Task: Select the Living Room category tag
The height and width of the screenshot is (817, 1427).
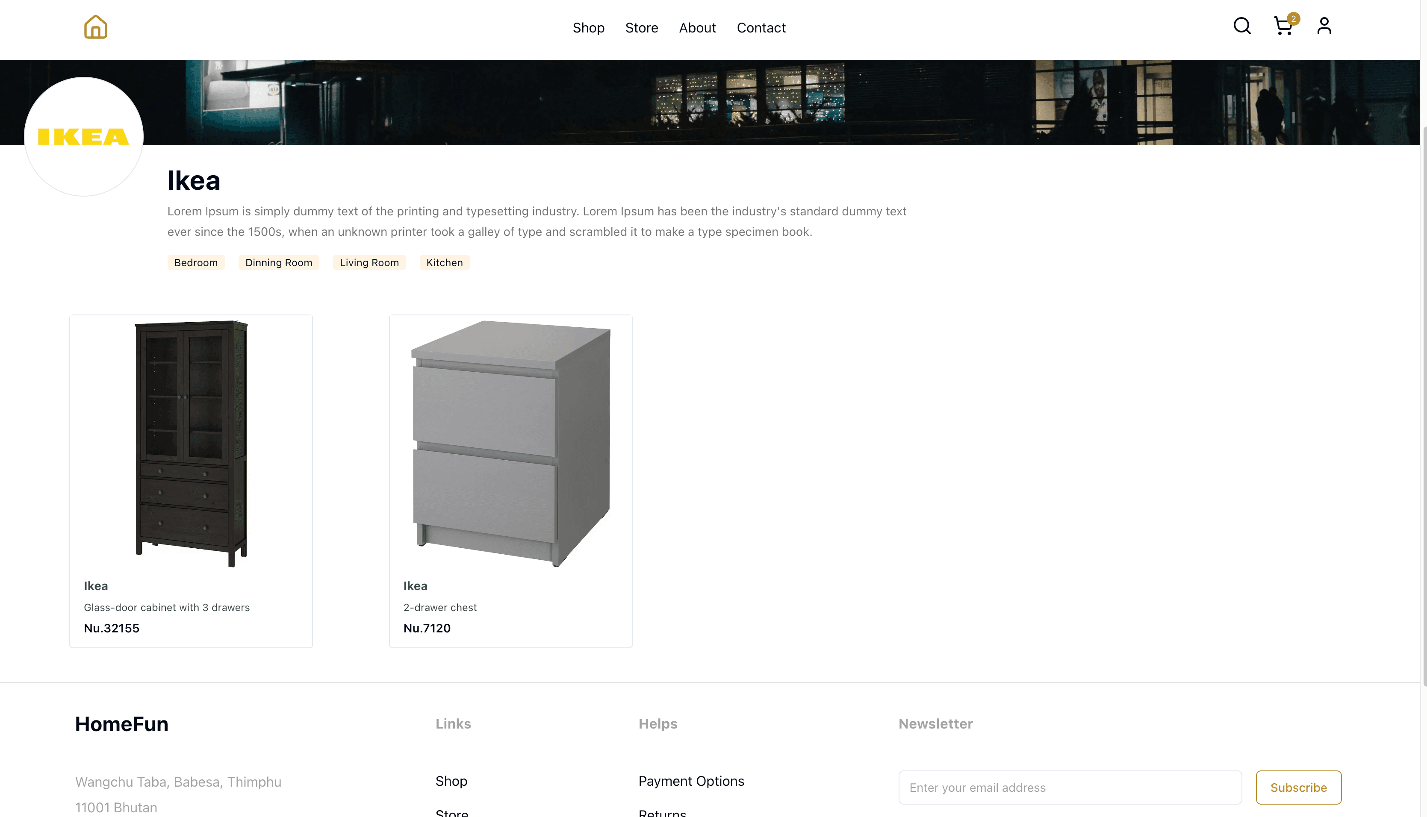Action: point(369,263)
